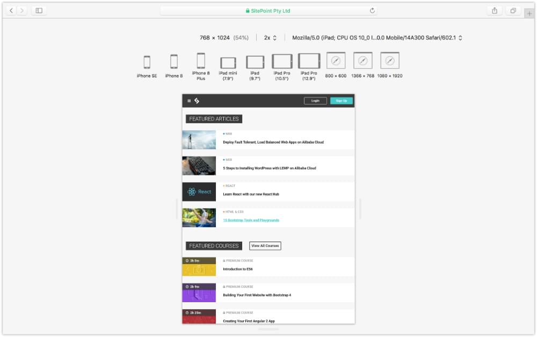
Task: Open the WordPress with LEMP article
Action: click(x=270, y=168)
